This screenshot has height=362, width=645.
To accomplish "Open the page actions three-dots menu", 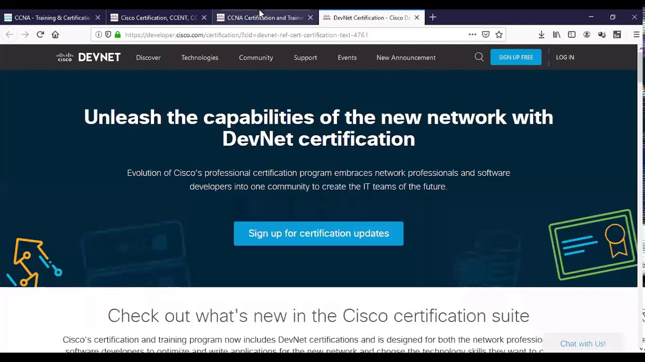I will (472, 35).
